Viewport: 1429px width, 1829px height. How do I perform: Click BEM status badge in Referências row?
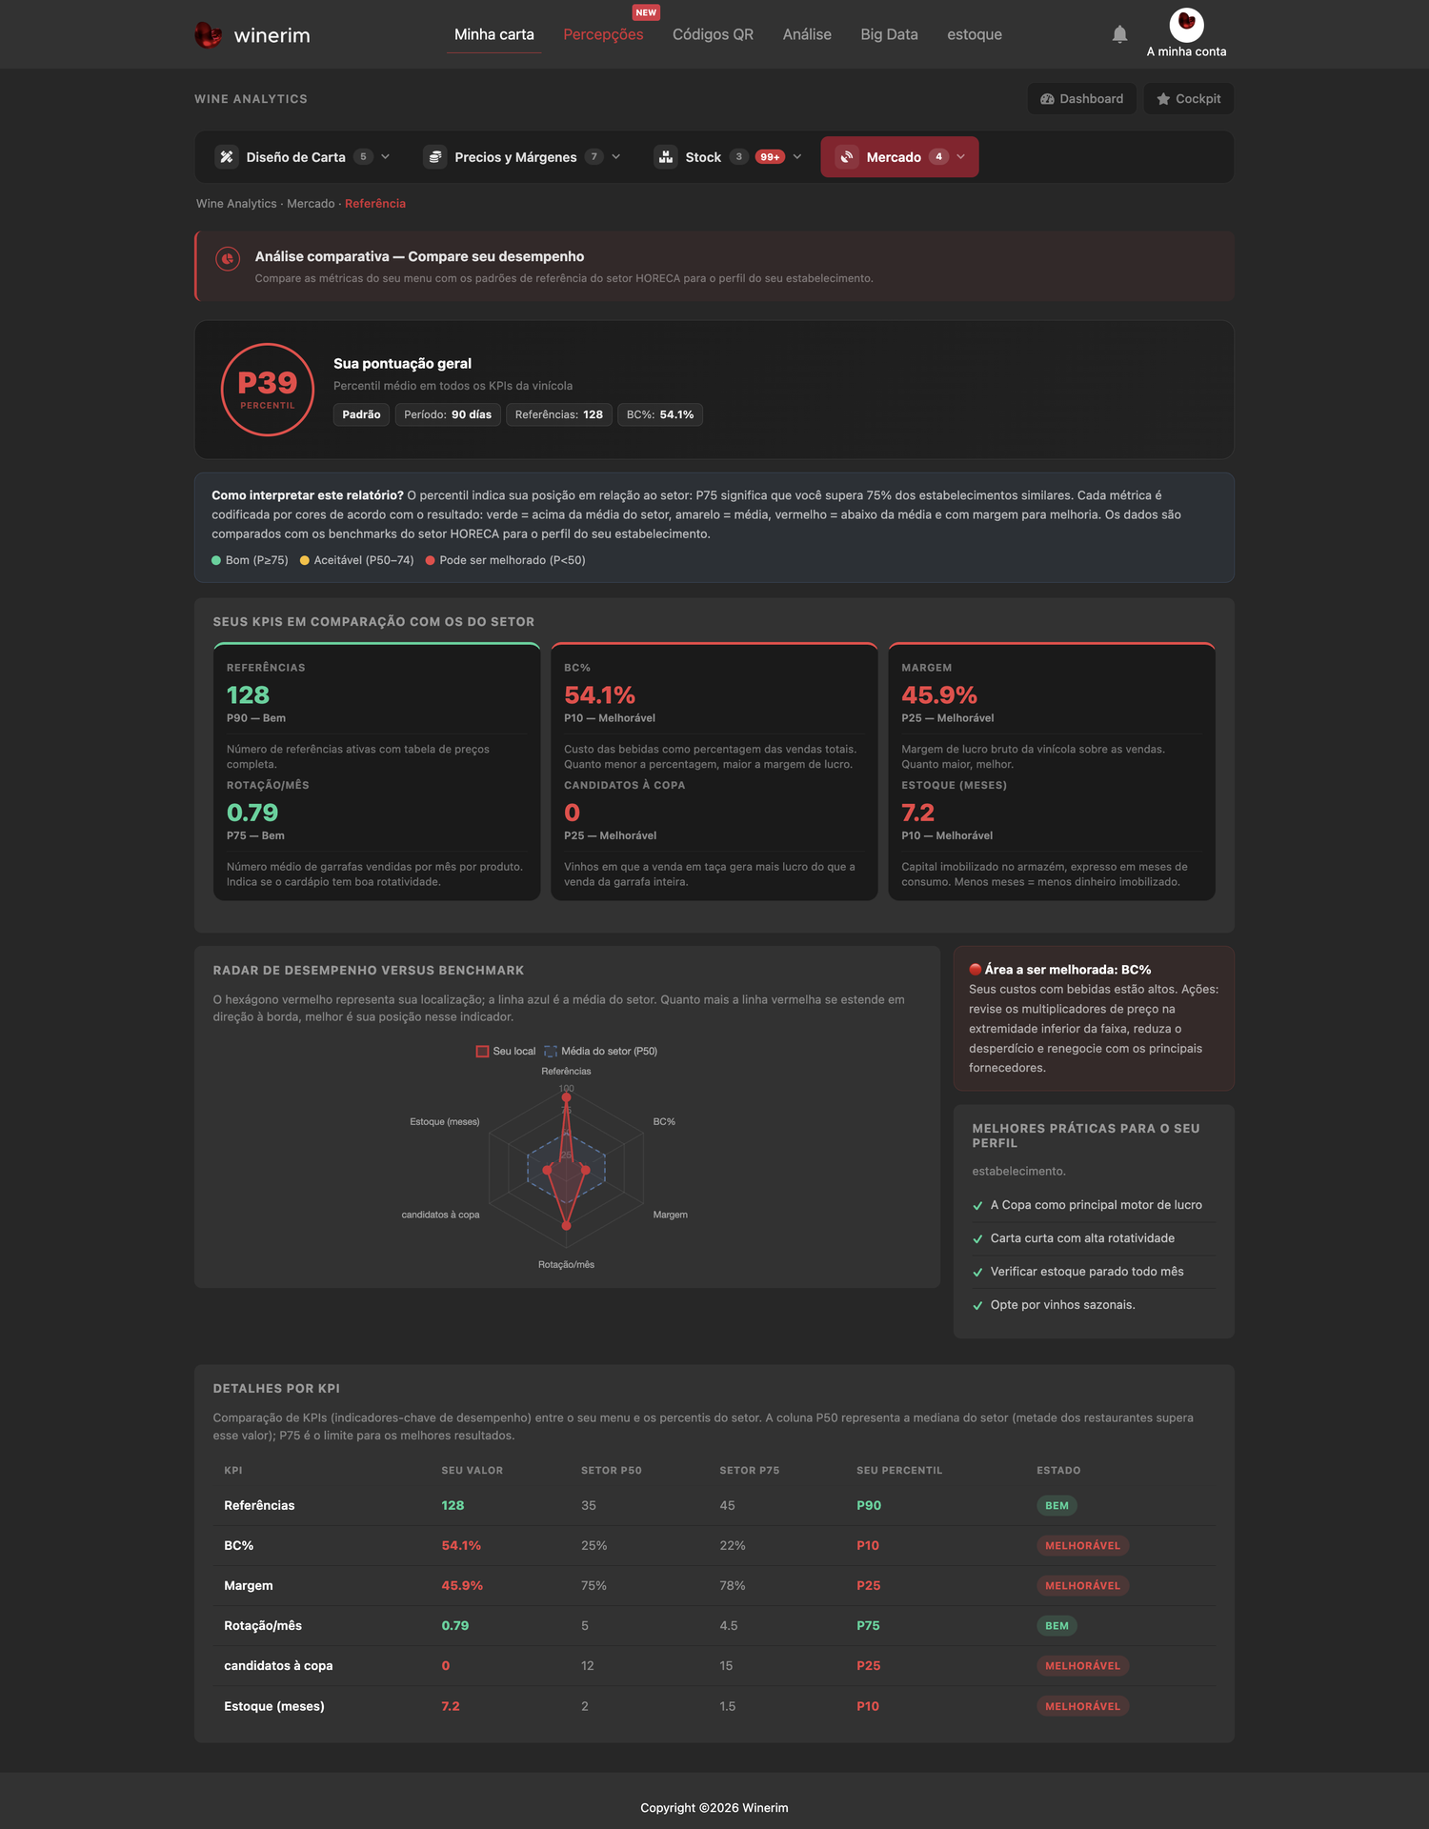(x=1057, y=1506)
